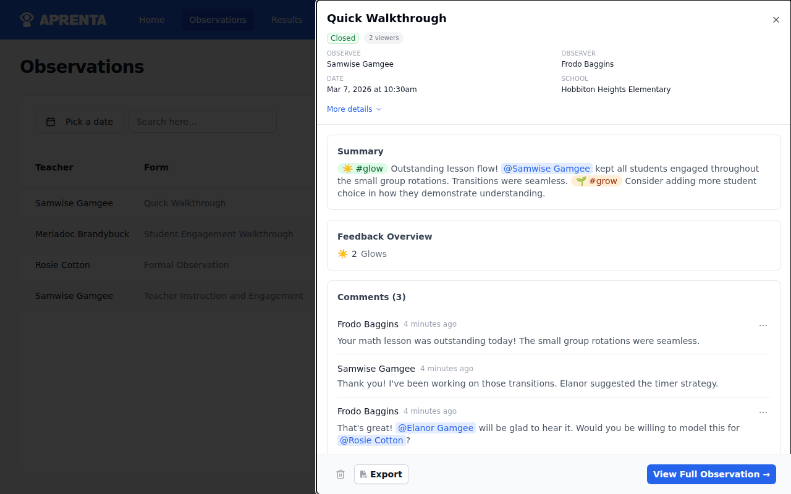Click the Aprenta logo icon
Viewport: 791px width, 494px height.
coord(27,20)
